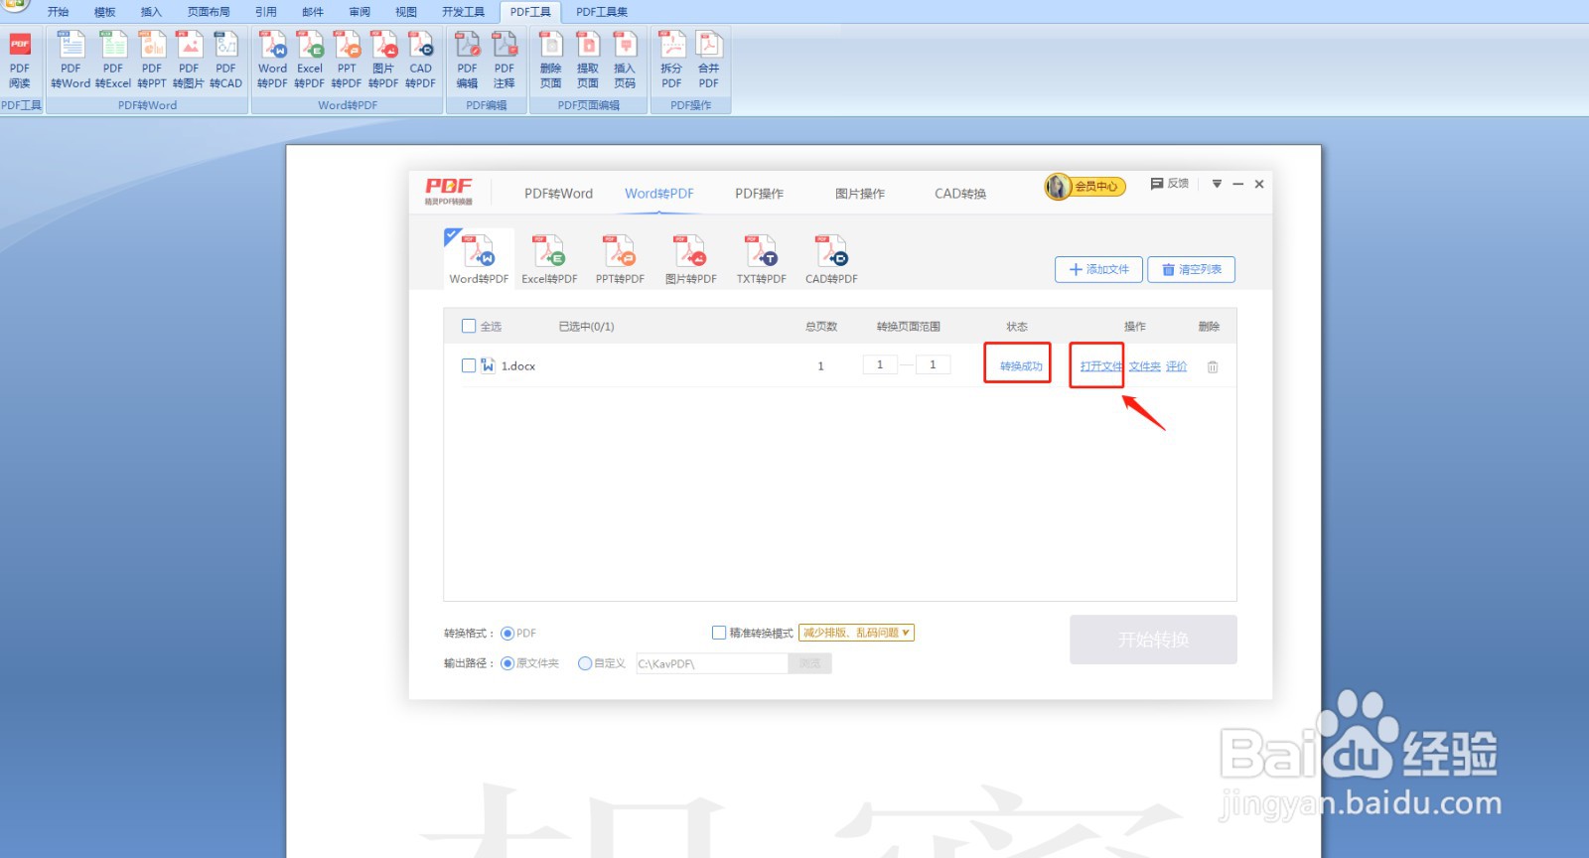Delete 1.docx using the trash icon

[x=1213, y=366]
